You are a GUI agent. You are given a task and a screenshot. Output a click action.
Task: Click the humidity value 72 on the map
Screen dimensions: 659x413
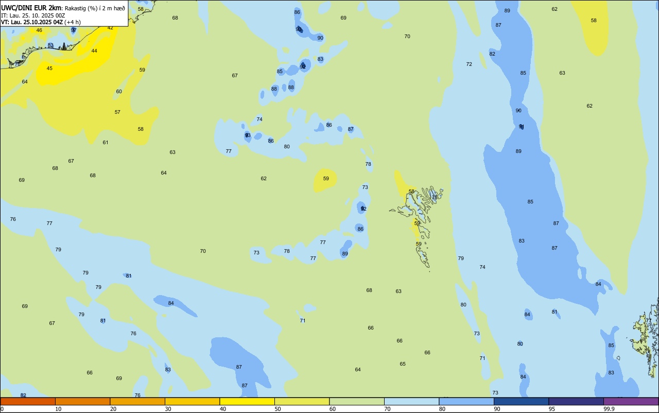[x=469, y=64]
